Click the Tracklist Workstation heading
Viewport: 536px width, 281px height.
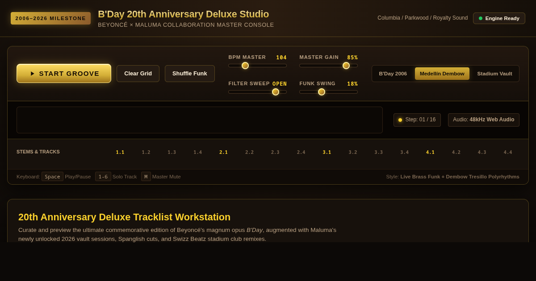(x=124, y=217)
